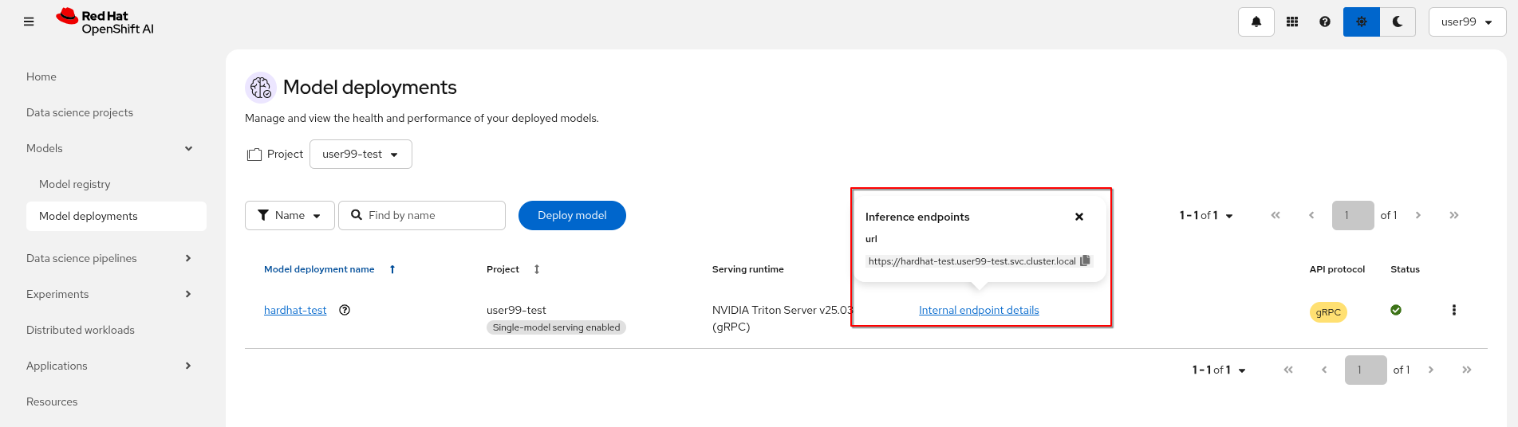Click the Red Hat OpenShift AI logo
1518x427 pixels.
(104, 22)
